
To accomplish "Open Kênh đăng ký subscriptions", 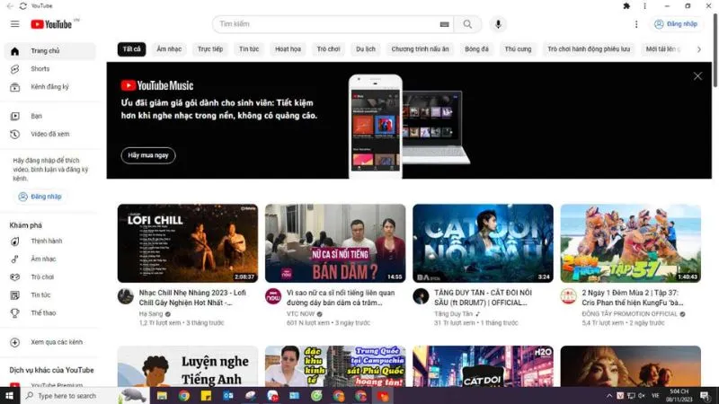I will (50, 86).
